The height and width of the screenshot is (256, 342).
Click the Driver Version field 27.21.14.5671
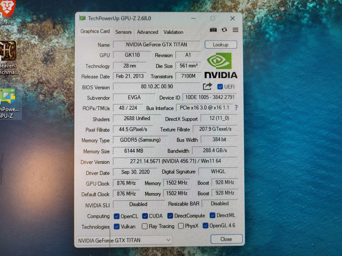(175, 161)
